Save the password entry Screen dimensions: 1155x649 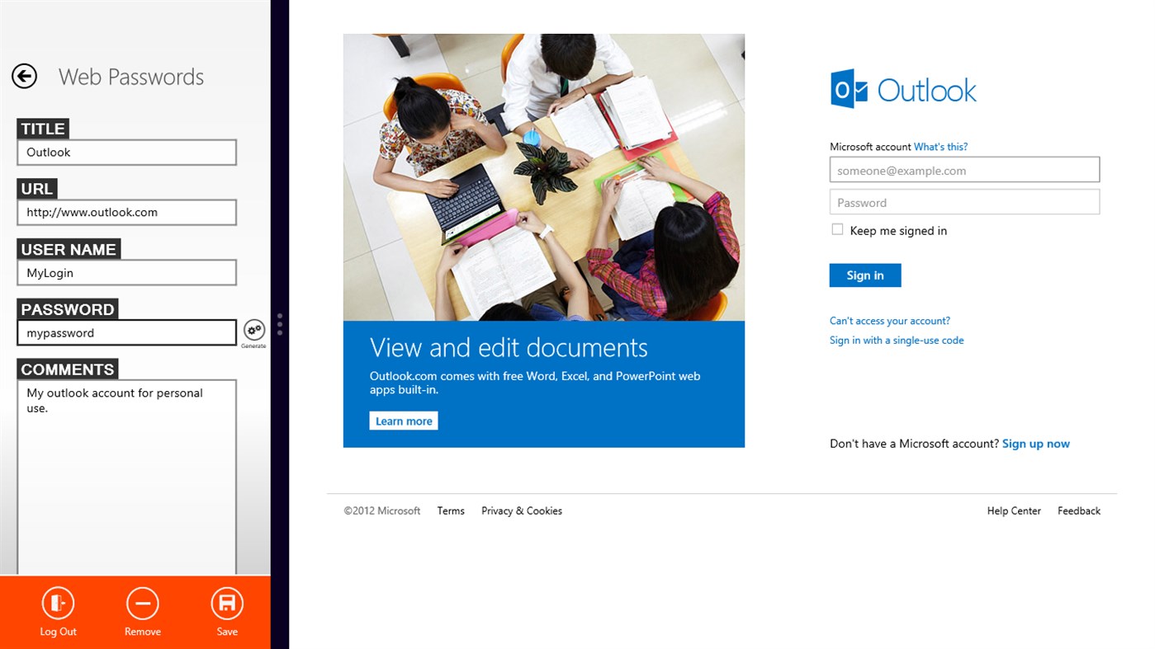coord(227,604)
